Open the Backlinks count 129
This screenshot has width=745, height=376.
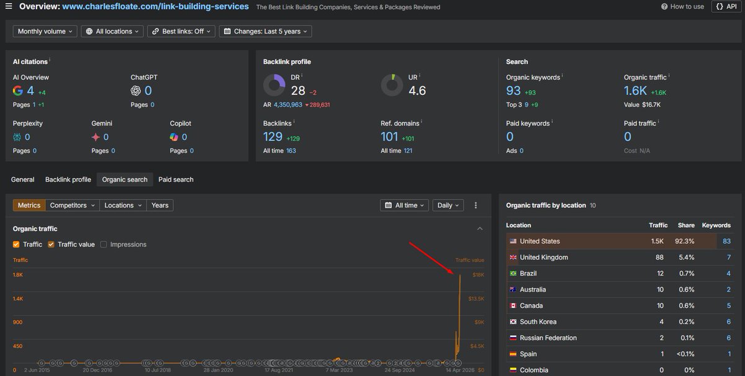pos(273,137)
